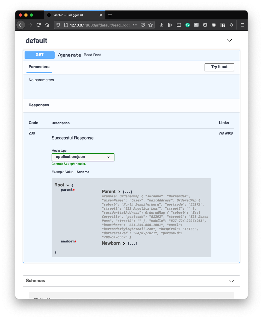
Task: Open the Firefox hamburger menu
Action: pyautogui.click(x=243, y=25)
